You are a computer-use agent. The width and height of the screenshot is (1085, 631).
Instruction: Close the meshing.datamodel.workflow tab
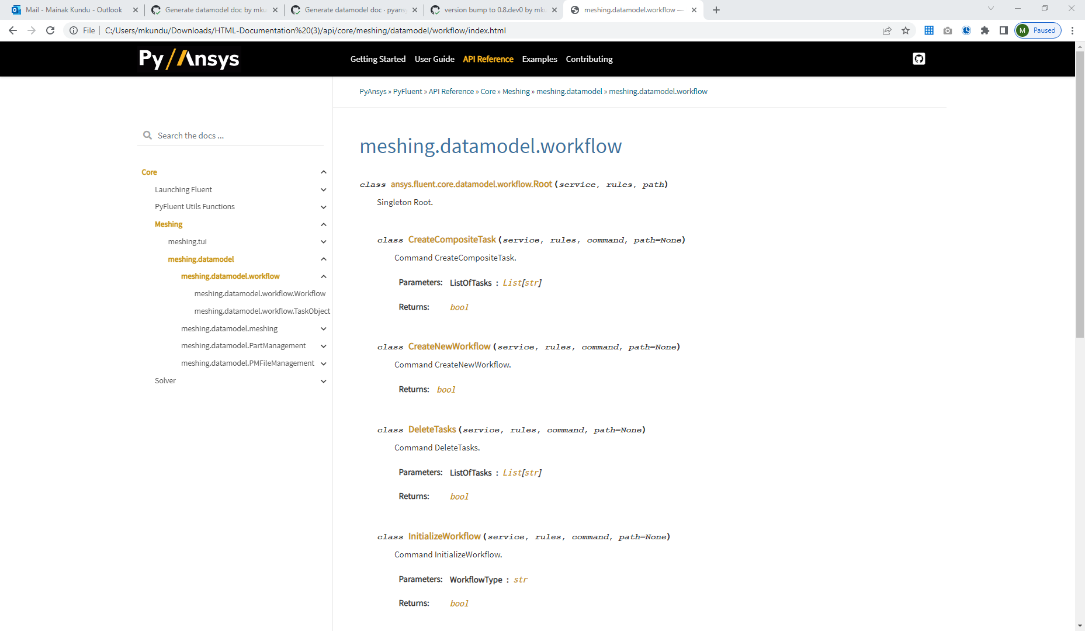[x=694, y=10]
